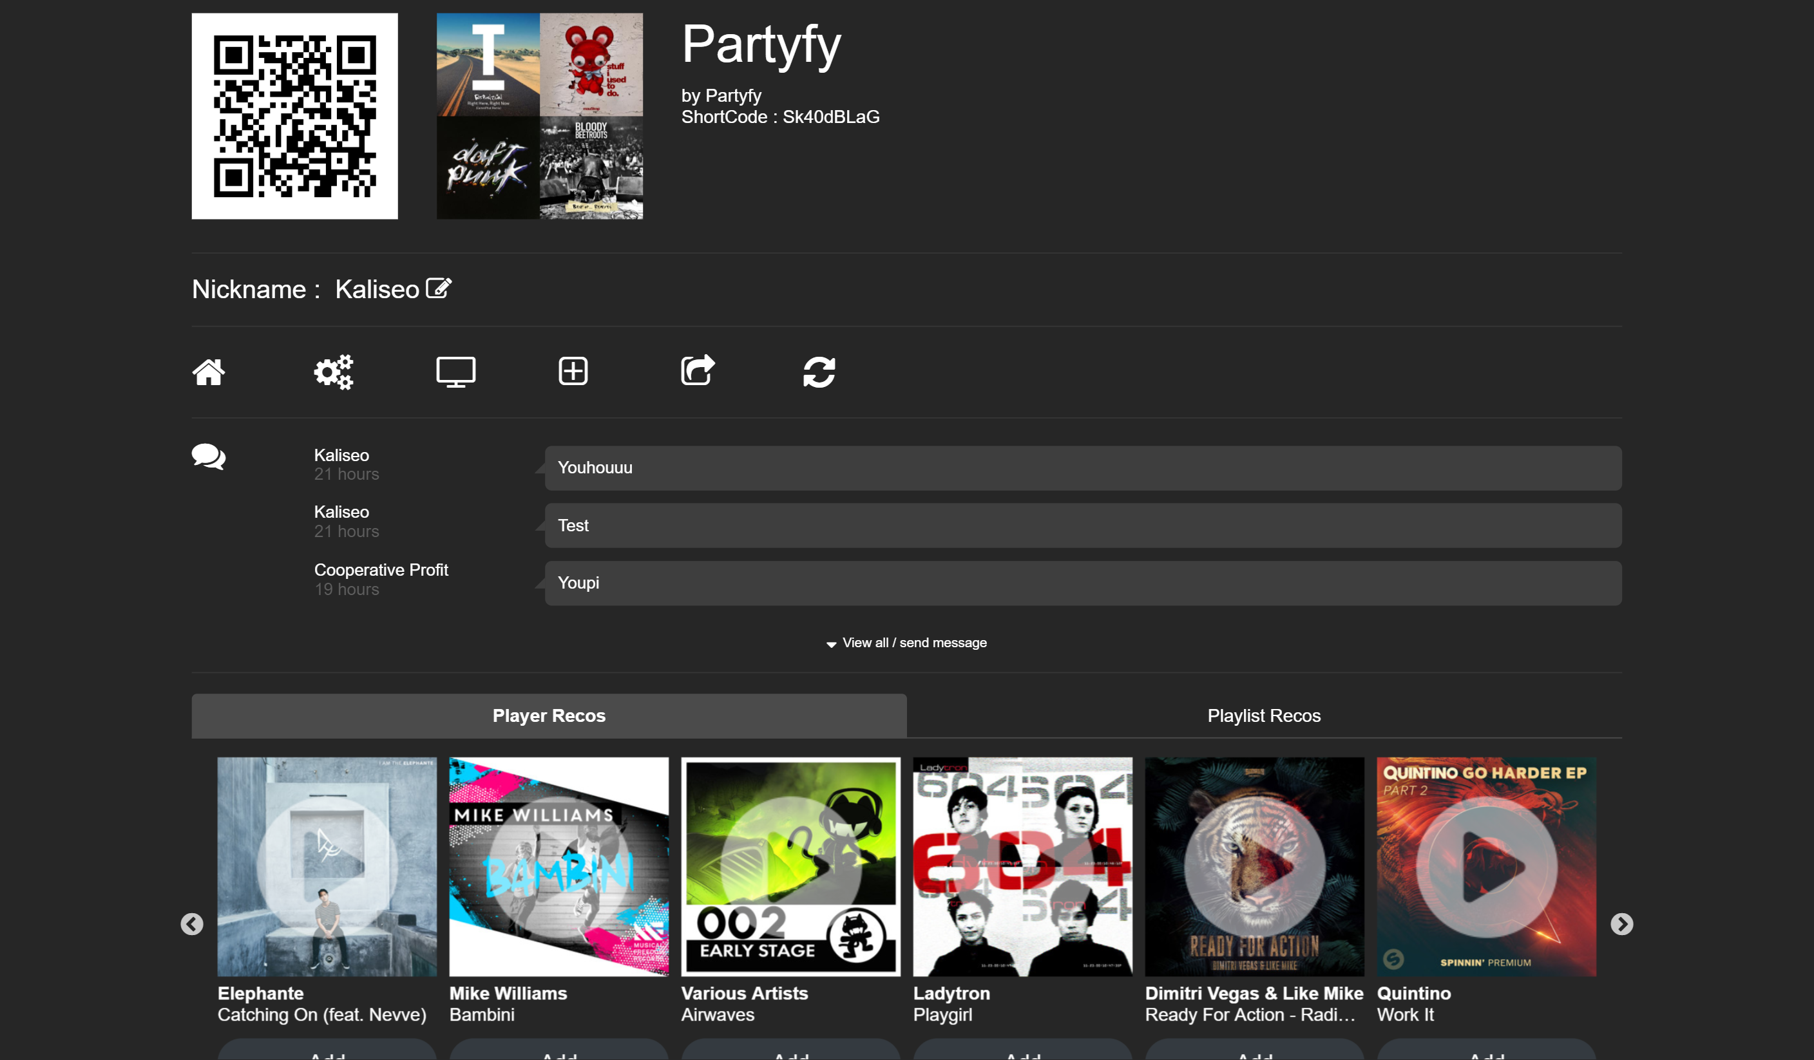Refresh the playlist with the sync icon
The image size is (1814, 1060).
[820, 372]
